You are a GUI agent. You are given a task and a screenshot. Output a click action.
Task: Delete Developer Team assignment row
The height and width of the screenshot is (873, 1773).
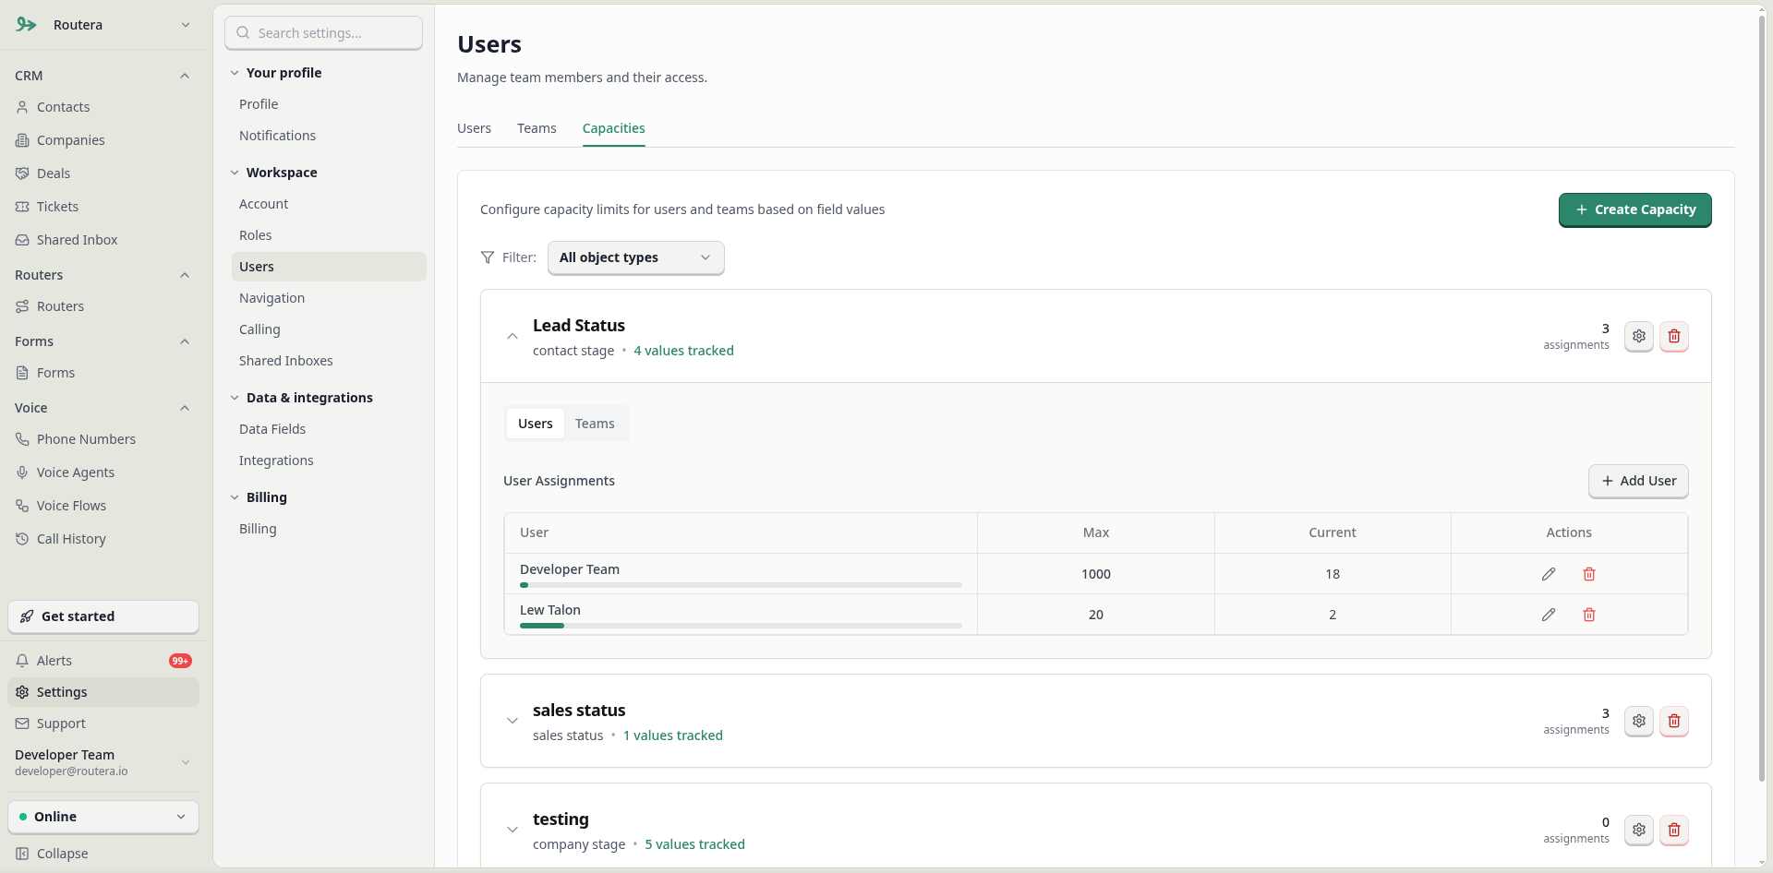click(x=1589, y=574)
